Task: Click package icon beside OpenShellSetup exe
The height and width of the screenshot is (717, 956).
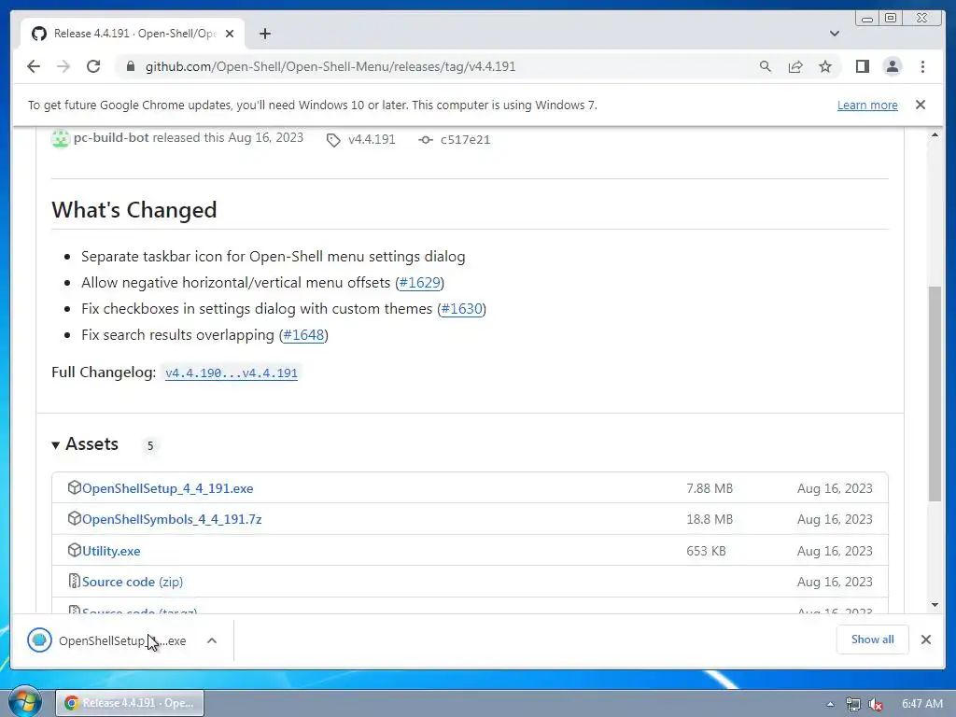Action: point(75,487)
